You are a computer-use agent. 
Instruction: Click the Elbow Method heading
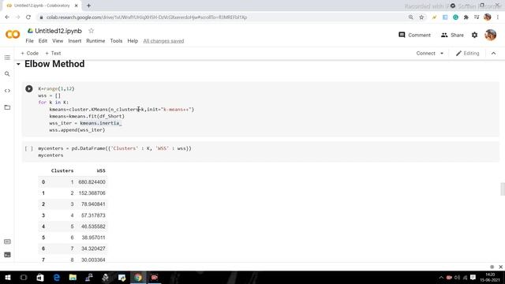click(x=54, y=64)
